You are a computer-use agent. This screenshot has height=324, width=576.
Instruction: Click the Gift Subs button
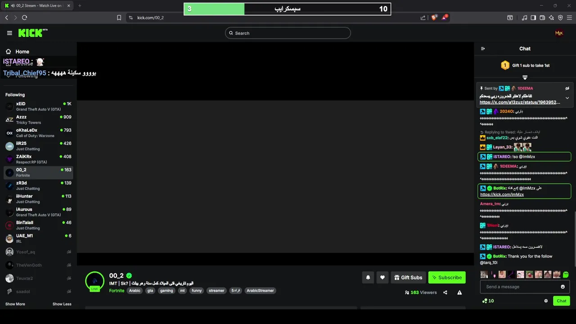pos(408,278)
